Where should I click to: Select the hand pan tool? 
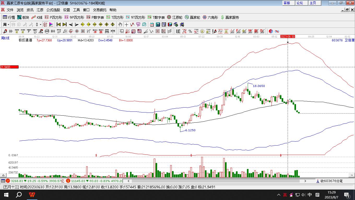point(120,24)
